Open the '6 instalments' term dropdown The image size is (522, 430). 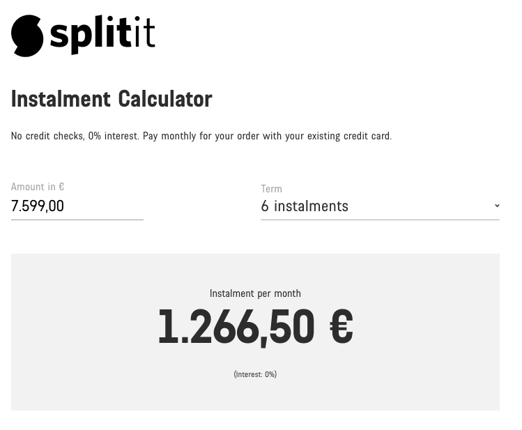[376, 206]
